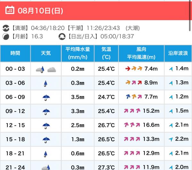Click the open umbrella icon in the 12 - 15 row

pyautogui.click(x=46, y=126)
